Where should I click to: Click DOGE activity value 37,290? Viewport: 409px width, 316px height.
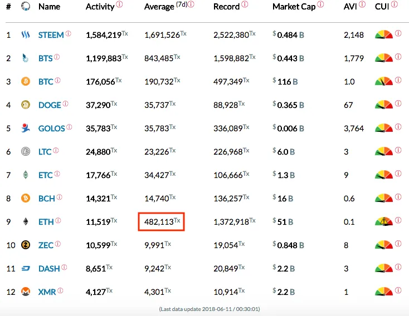pos(101,105)
